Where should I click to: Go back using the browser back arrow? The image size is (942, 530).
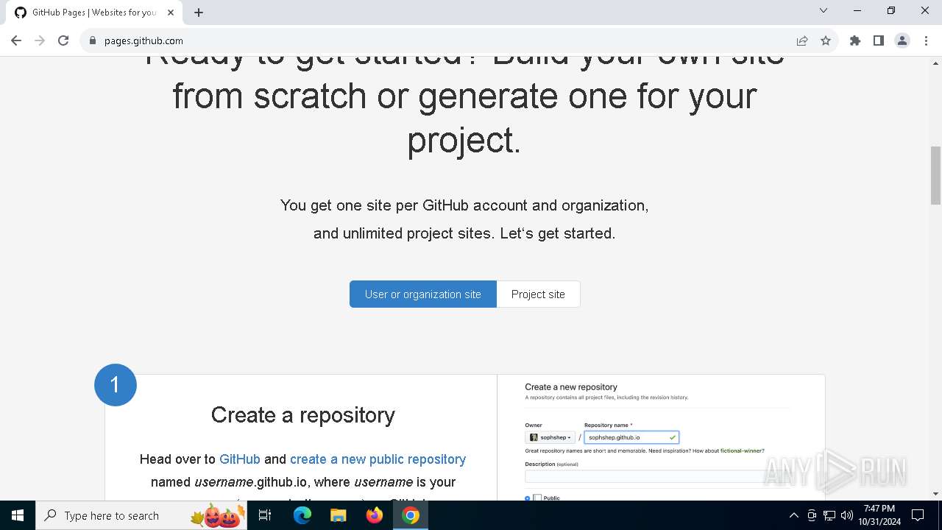[x=16, y=40]
